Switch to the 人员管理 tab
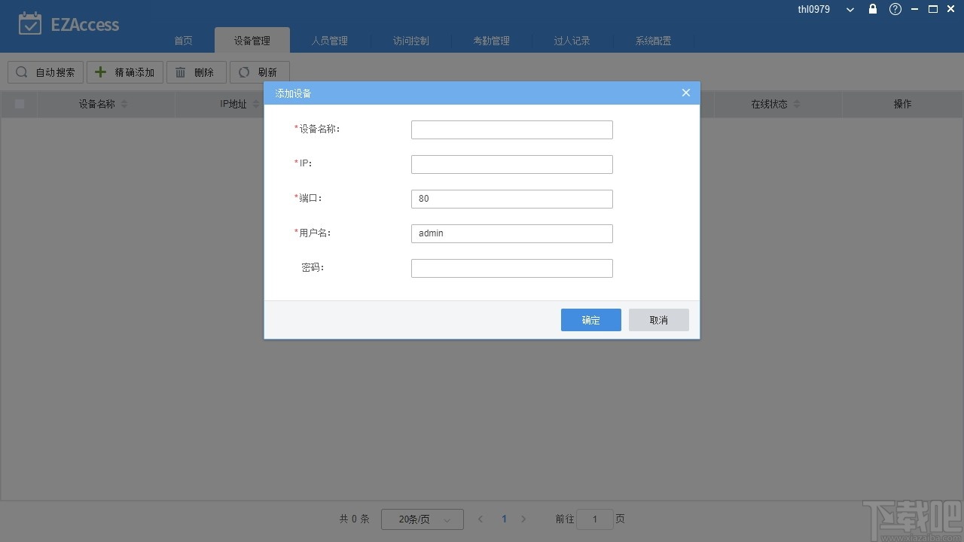Screen dimensions: 964x542 click(330, 41)
